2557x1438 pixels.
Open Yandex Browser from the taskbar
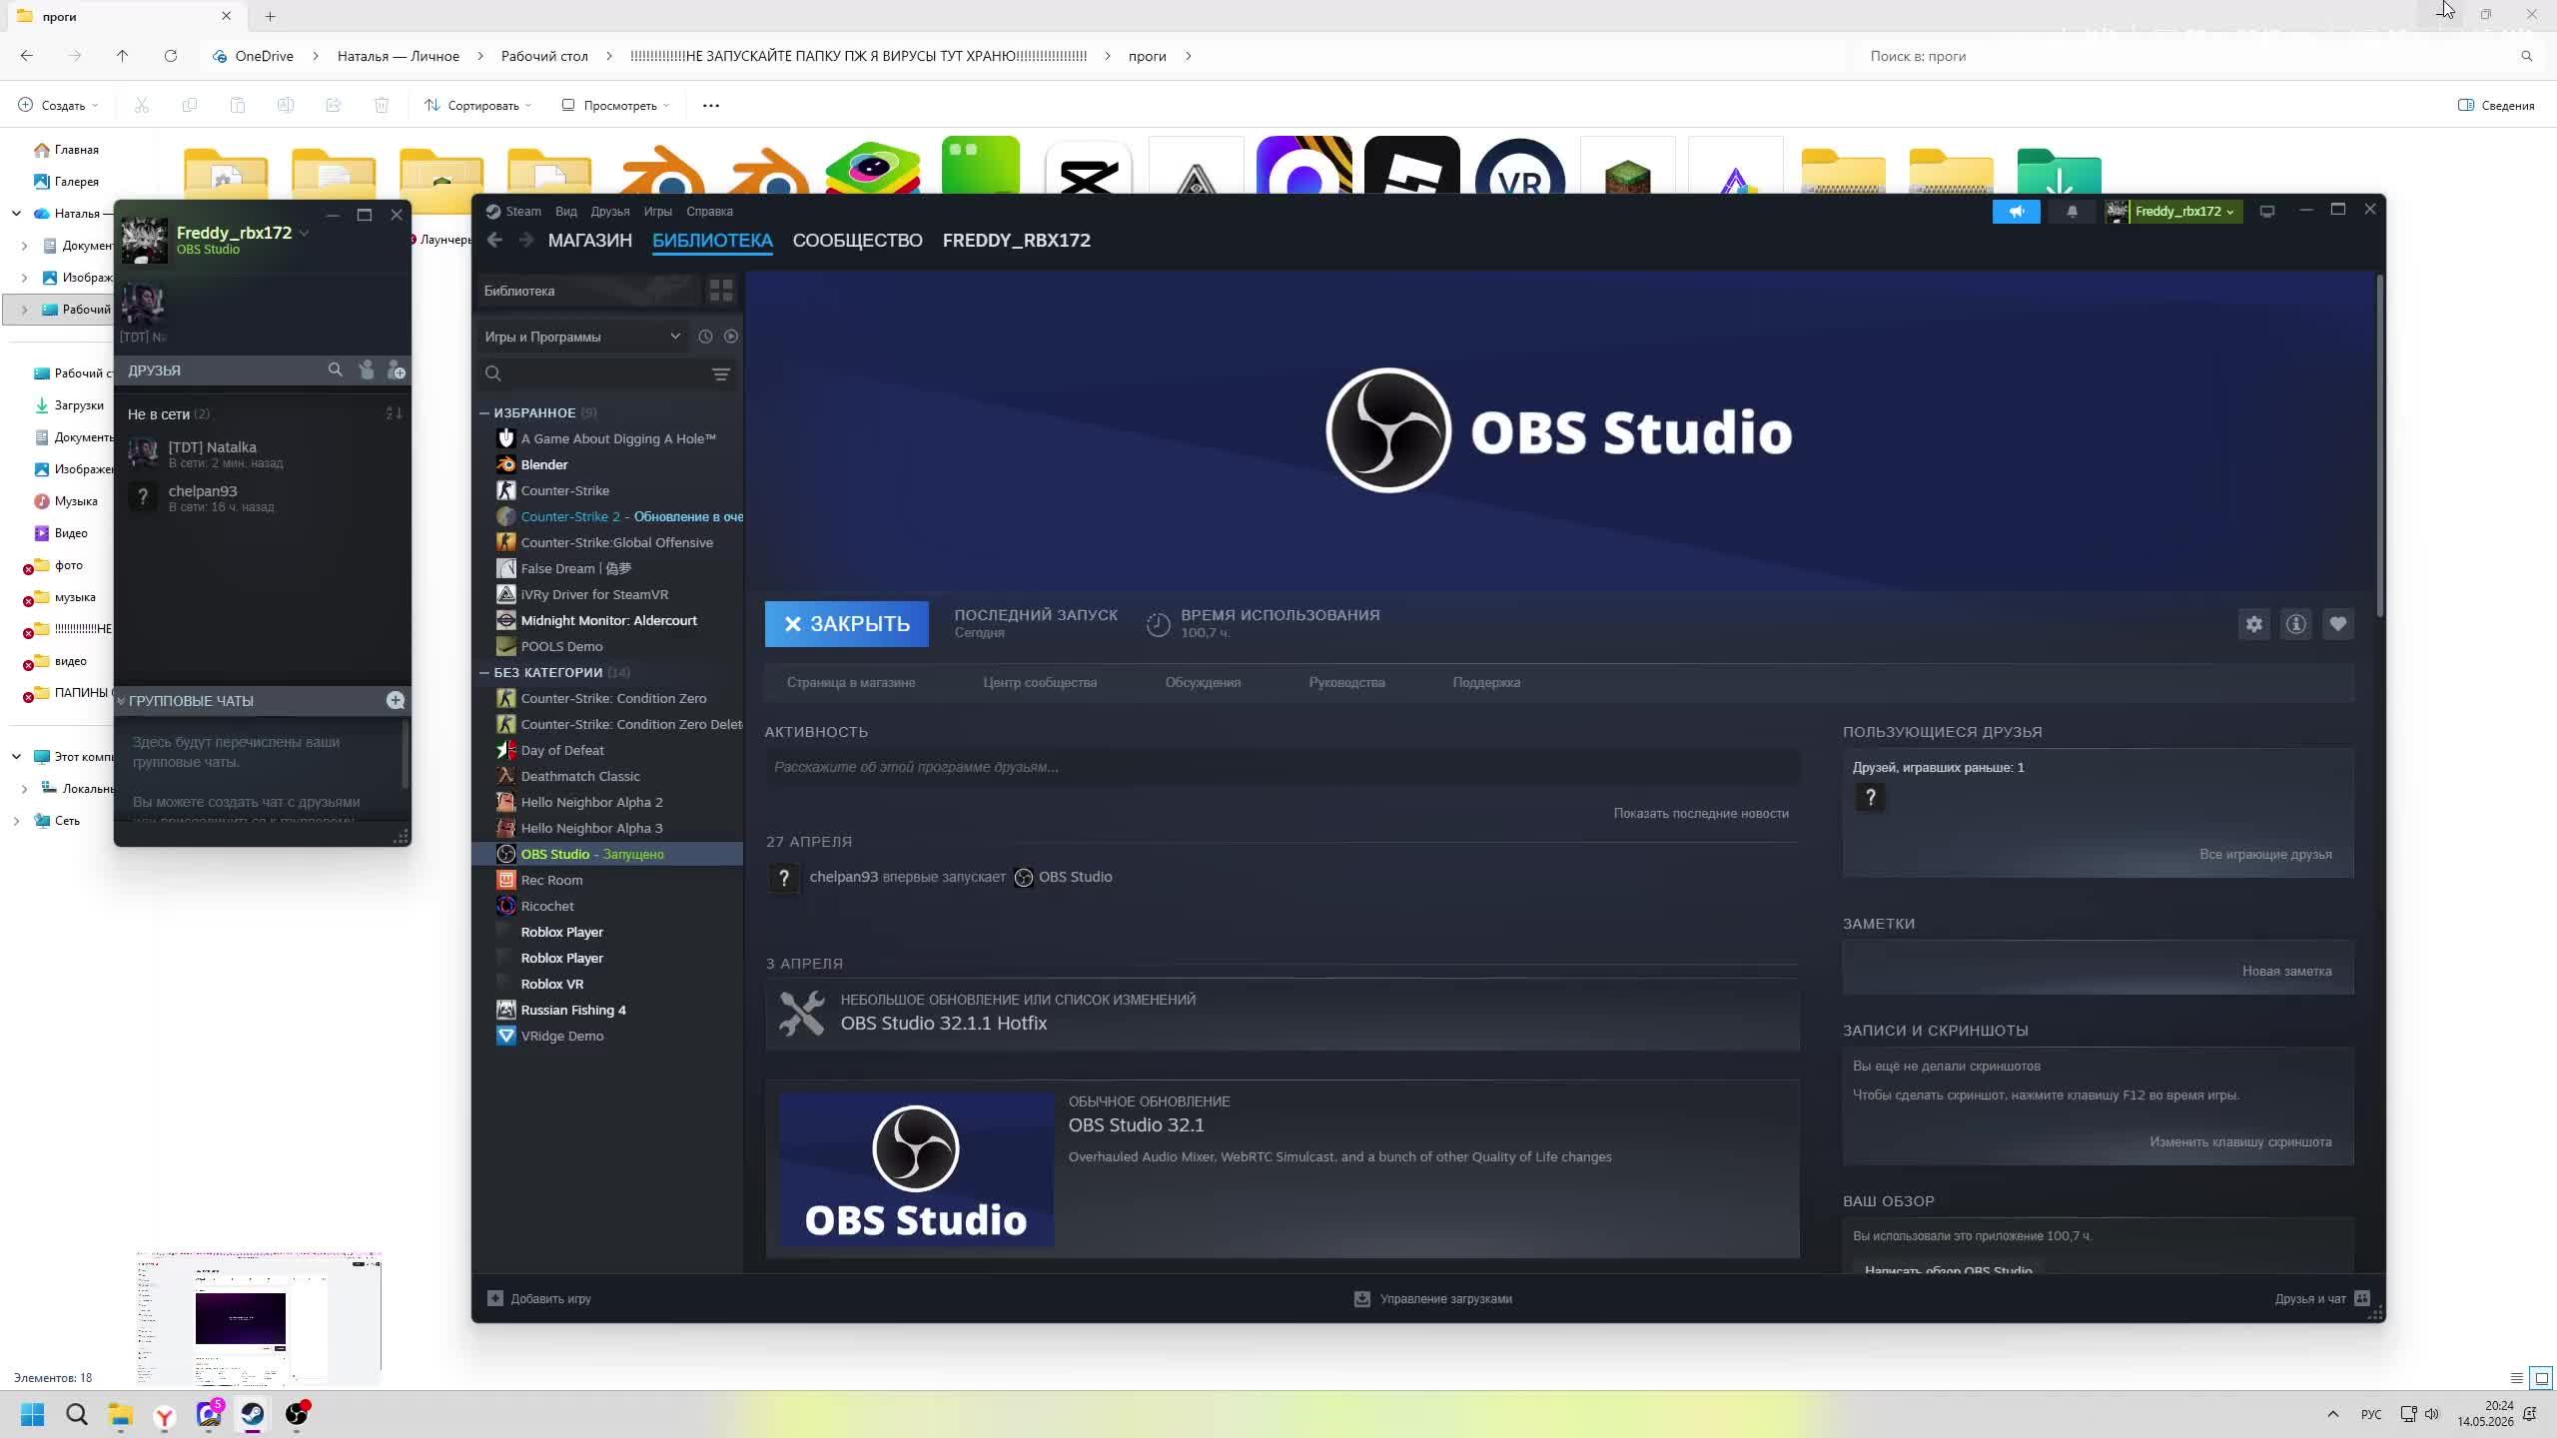click(x=165, y=1414)
